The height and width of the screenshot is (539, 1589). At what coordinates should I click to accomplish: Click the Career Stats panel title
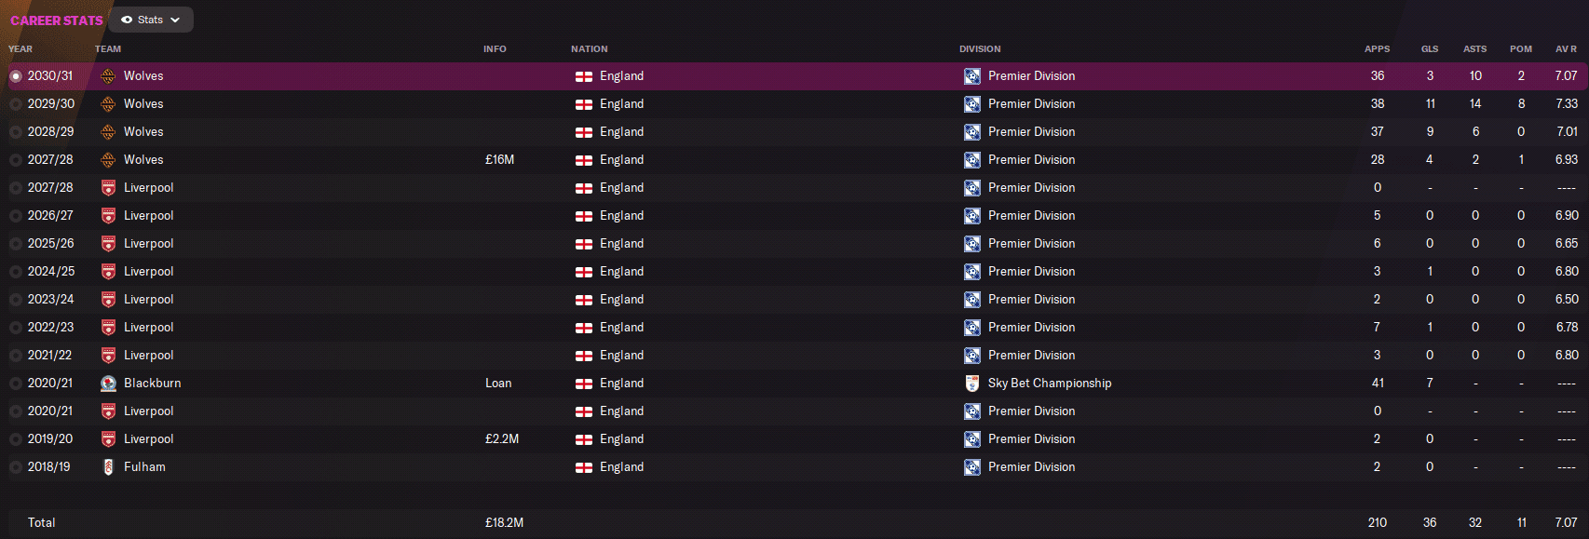(x=57, y=20)
